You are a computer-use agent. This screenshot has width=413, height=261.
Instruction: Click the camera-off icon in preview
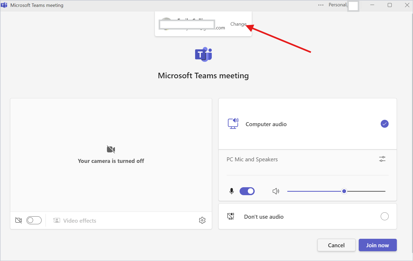(x=111, y=149)
